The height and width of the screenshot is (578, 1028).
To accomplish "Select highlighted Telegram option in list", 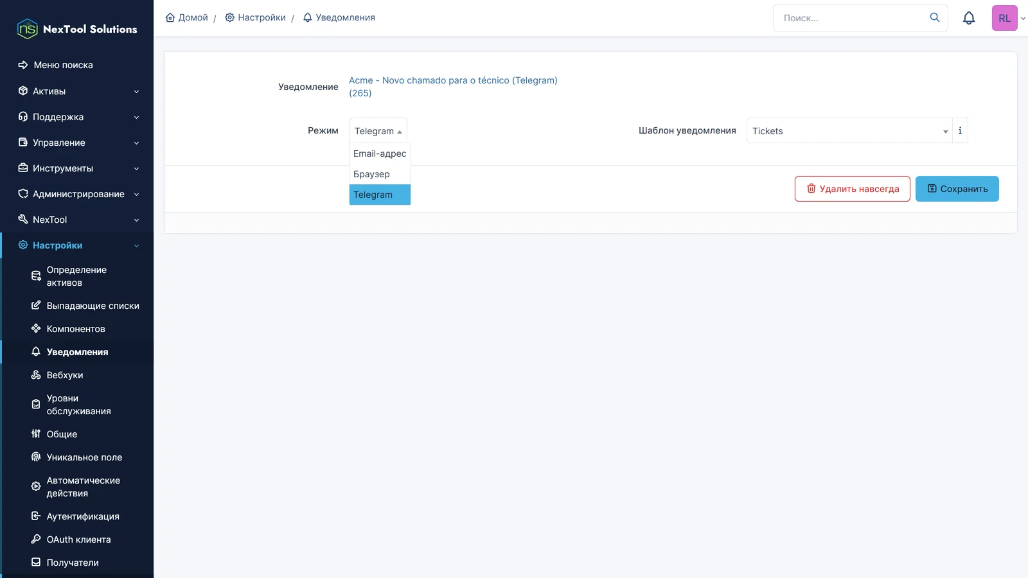I will 380,195.
